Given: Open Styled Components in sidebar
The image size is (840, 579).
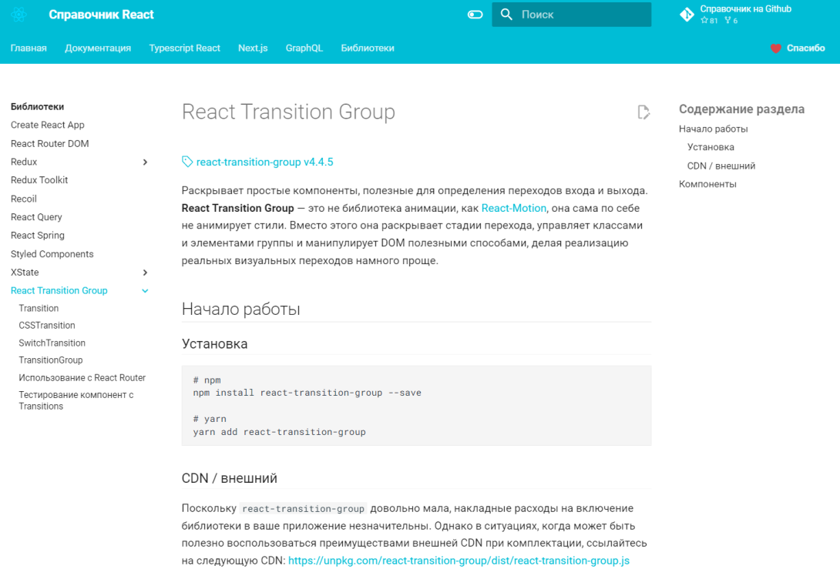Looking at the screenshot, I should click(52, 253).
